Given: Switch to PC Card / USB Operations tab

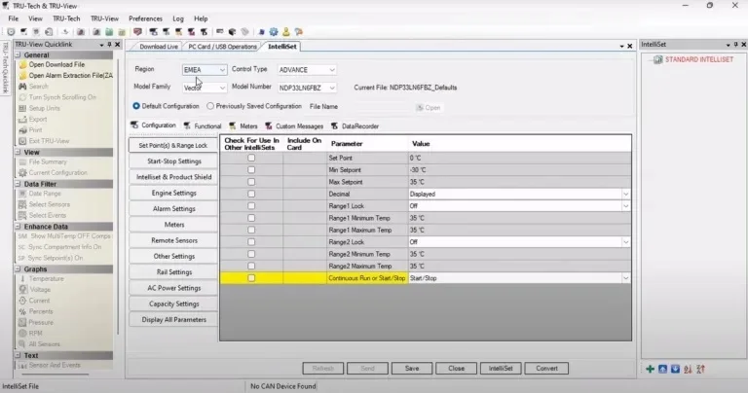Looking at the screenshot, I should tap(223, 46).
